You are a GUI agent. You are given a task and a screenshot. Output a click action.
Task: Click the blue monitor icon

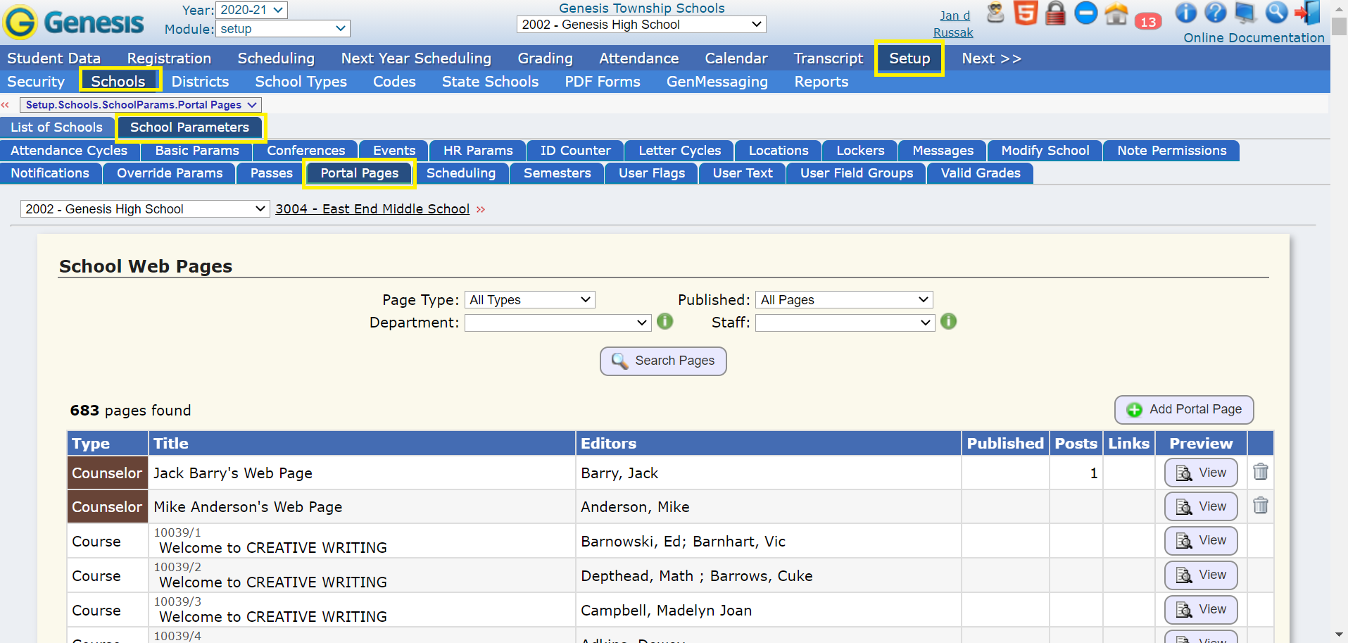click(x=1245, y=13)
